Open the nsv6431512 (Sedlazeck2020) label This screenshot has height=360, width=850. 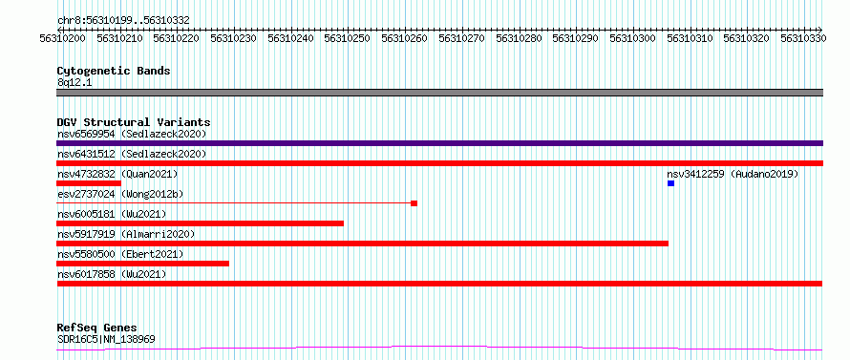[132, 154]
